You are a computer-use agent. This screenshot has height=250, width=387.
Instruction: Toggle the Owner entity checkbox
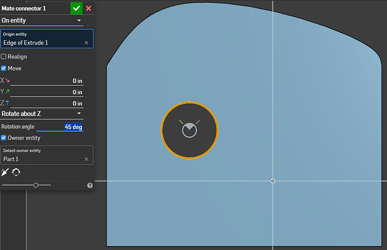[x=3, y=138]
